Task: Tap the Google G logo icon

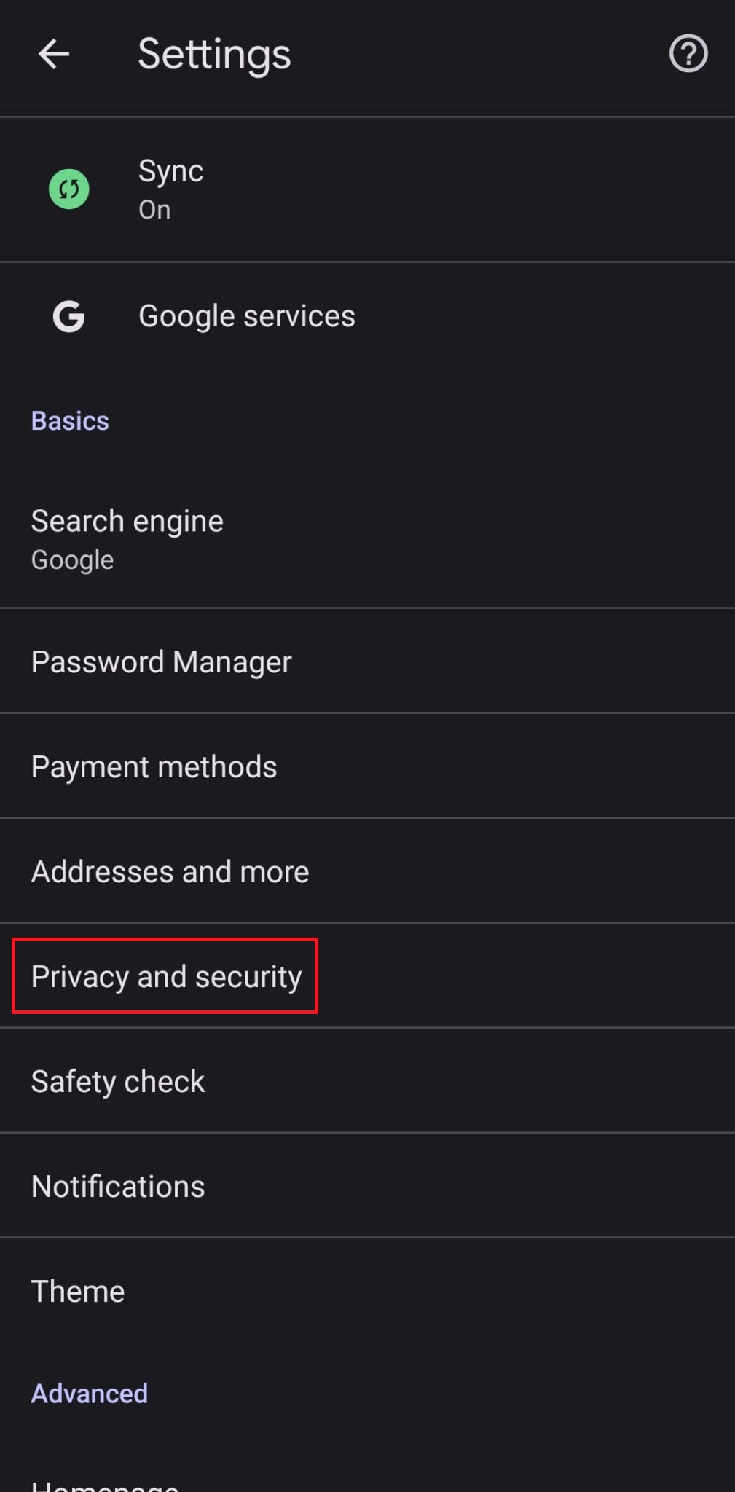Action: [69, 317]
